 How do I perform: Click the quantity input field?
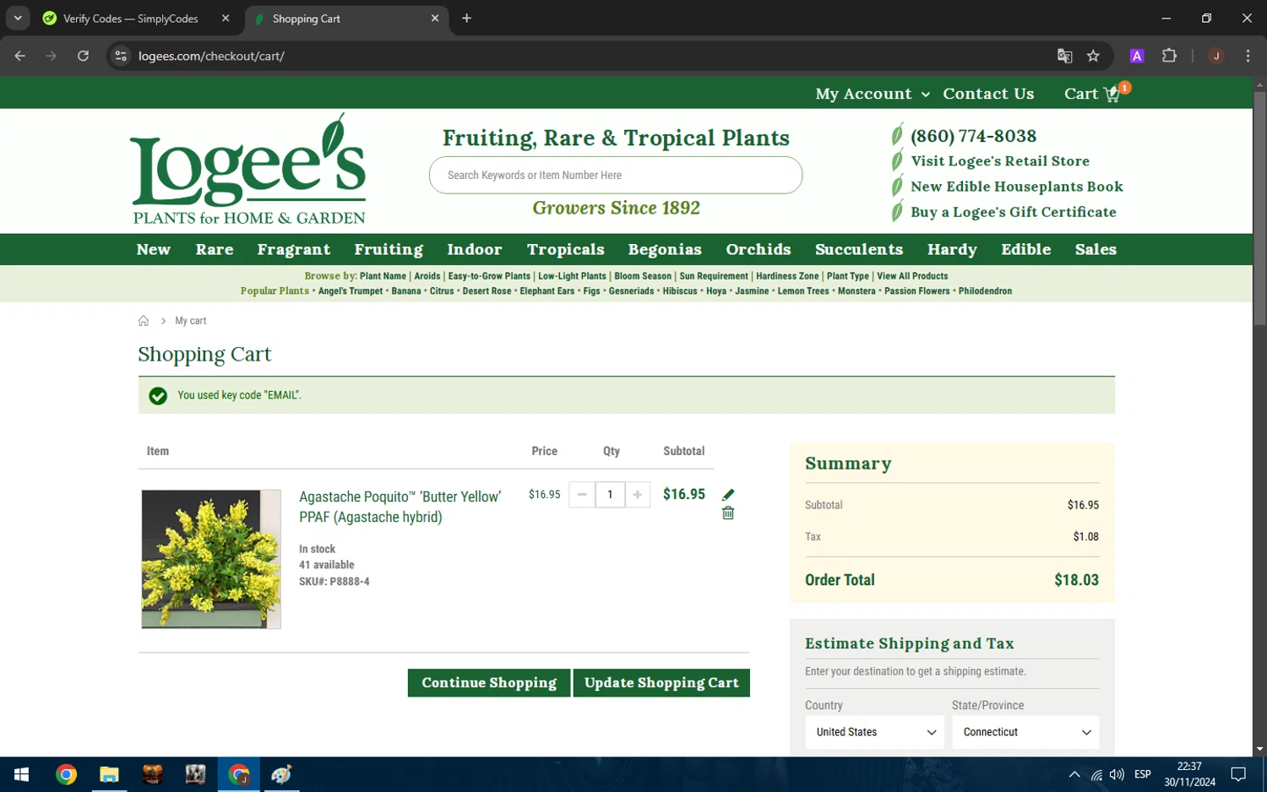[610, 495]
